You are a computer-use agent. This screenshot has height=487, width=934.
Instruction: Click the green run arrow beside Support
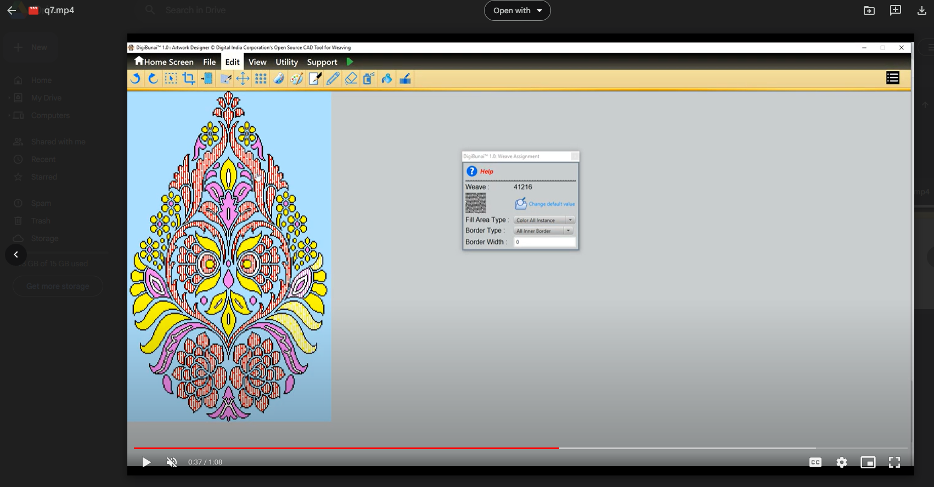pos(350,62)
